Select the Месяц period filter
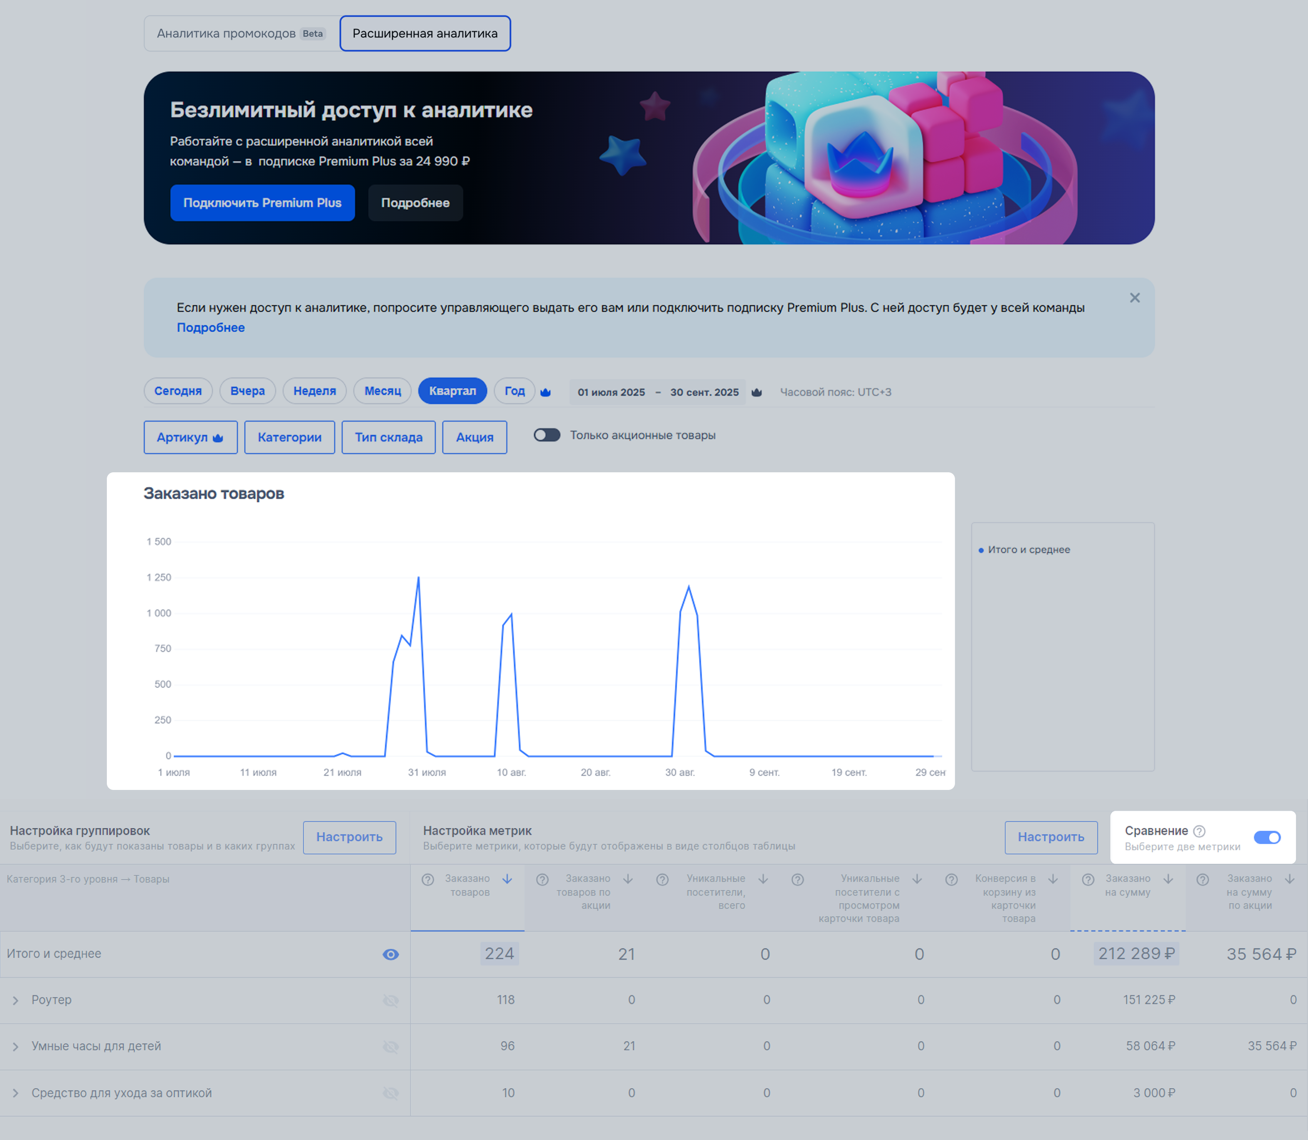Screen dimensions: 1308x1140 (x=383, y=391)
